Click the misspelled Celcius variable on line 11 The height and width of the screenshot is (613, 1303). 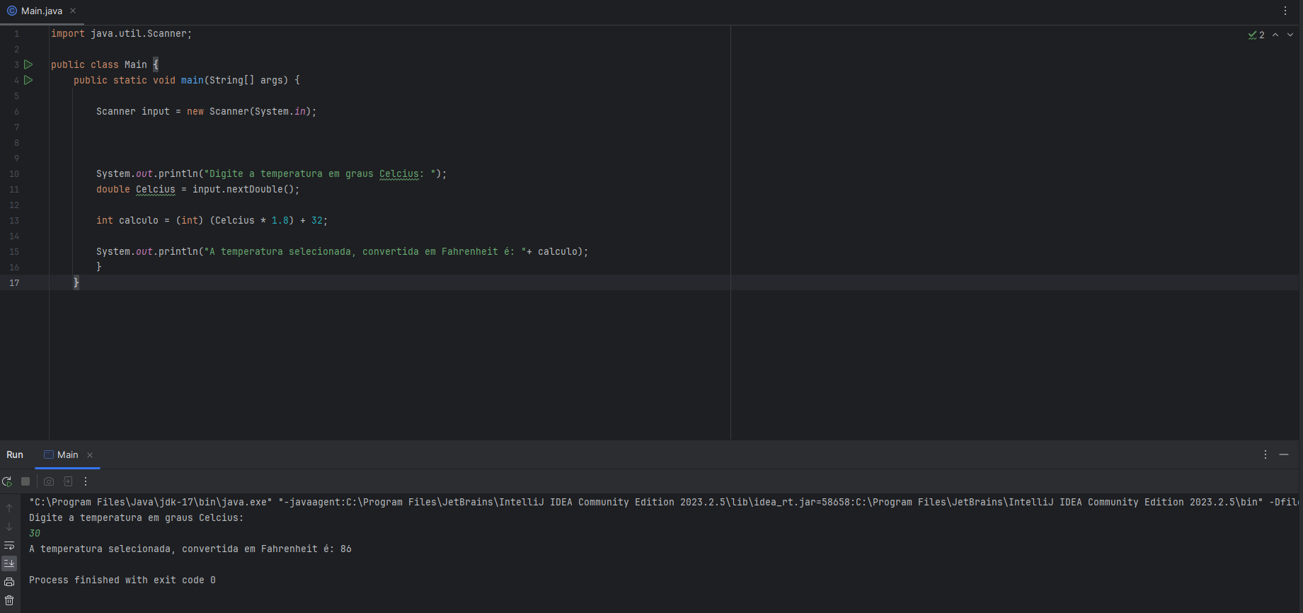155,189
